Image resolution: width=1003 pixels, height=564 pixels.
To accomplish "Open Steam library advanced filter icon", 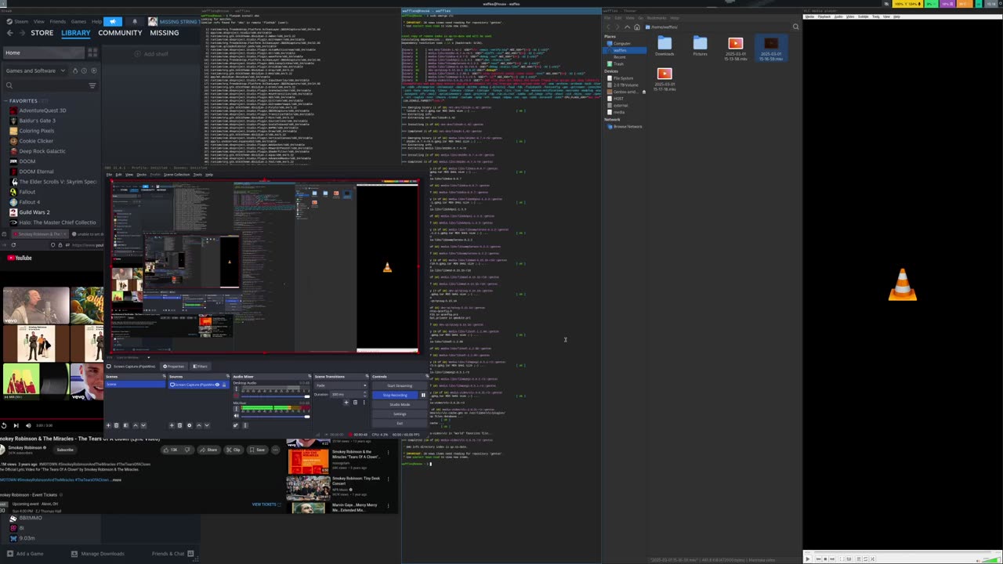I will (92, 85).
